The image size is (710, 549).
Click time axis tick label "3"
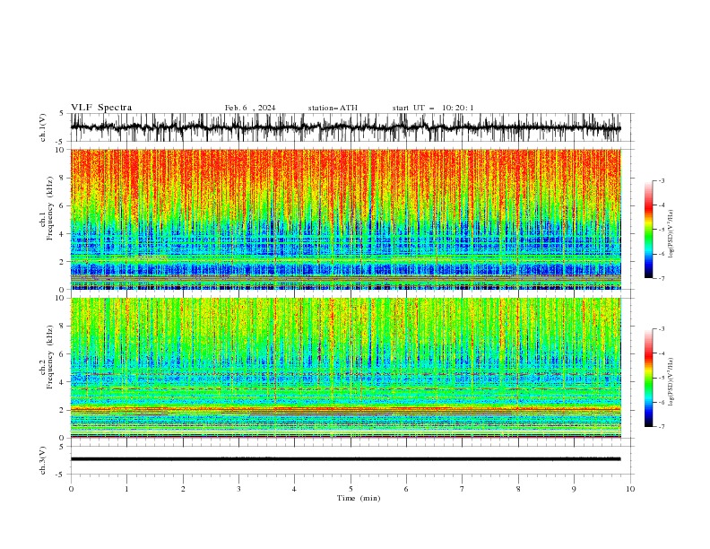click(238, 489)
